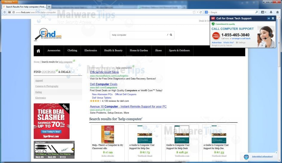Image resolution: width=282 pixels, height=163 pixels.
Task: Select Dating in the coupons list
Action: tap(39, 92)
